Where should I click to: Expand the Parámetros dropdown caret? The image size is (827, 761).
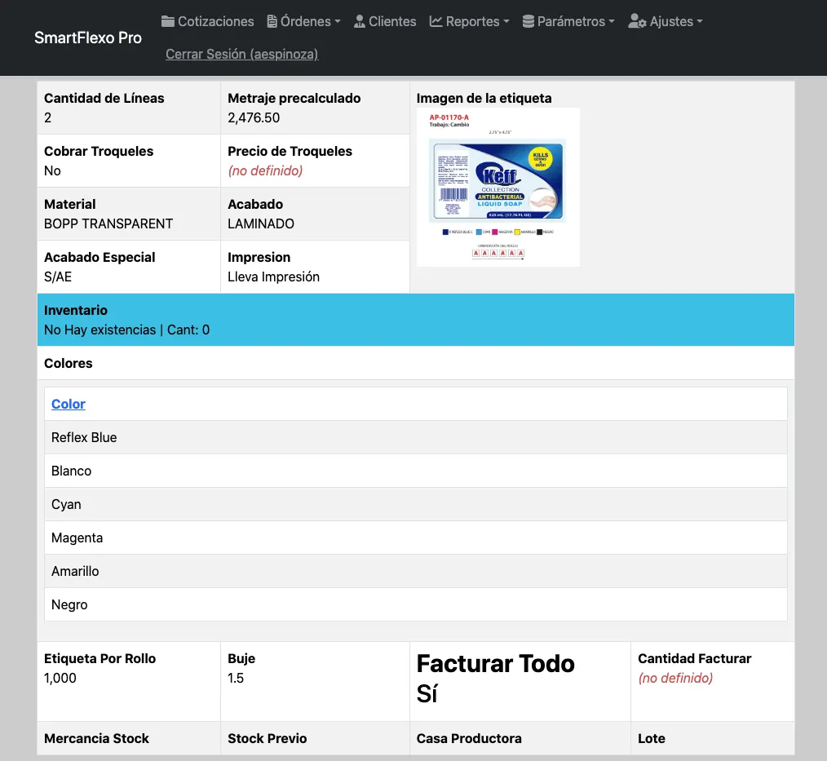613,22
